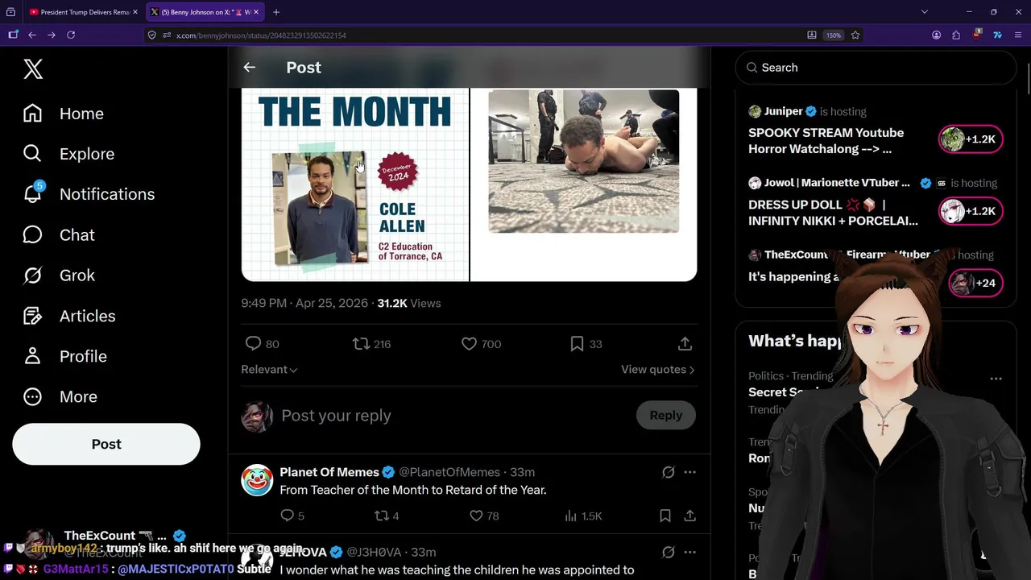Click the teacher of the month image
The height and width of the screenshot is (580, 1031).
point(355,184)
